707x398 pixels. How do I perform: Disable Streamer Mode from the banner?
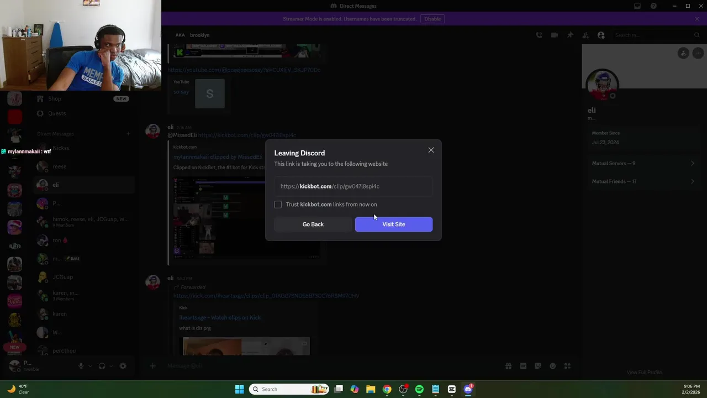432,19
